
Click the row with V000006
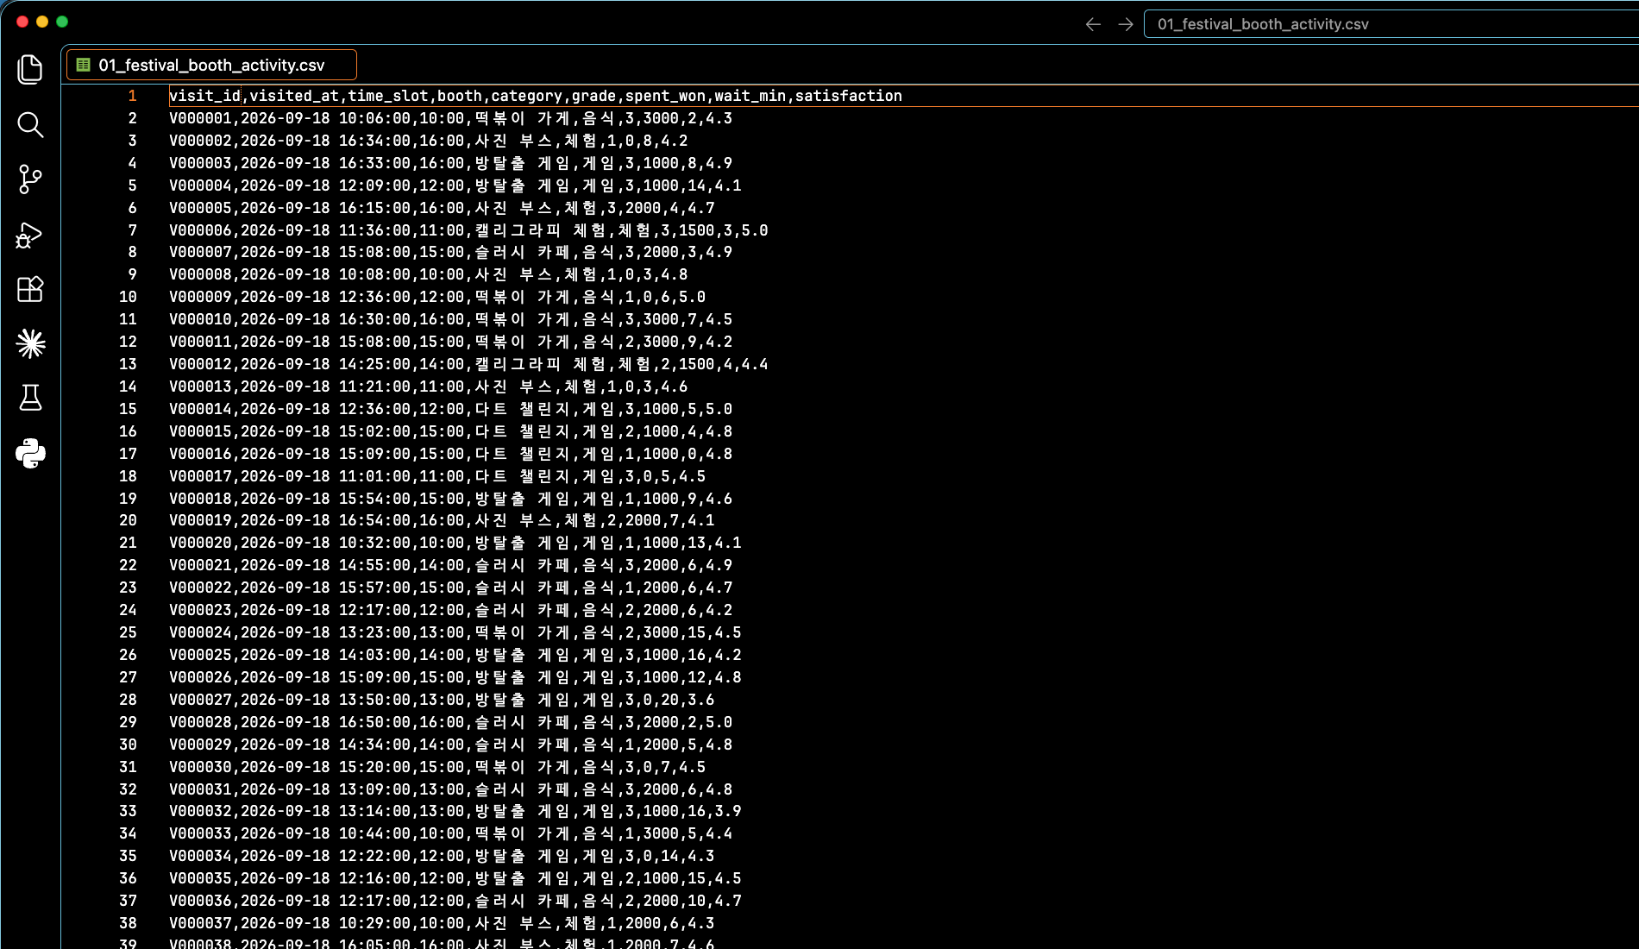pos(468,230)
